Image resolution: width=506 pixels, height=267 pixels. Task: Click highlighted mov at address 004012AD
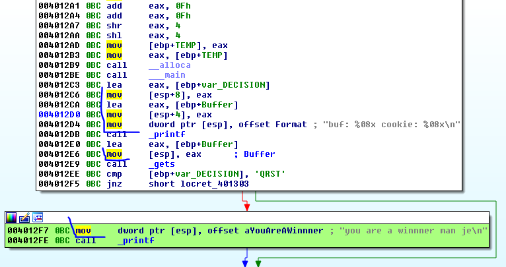point(114,45)
